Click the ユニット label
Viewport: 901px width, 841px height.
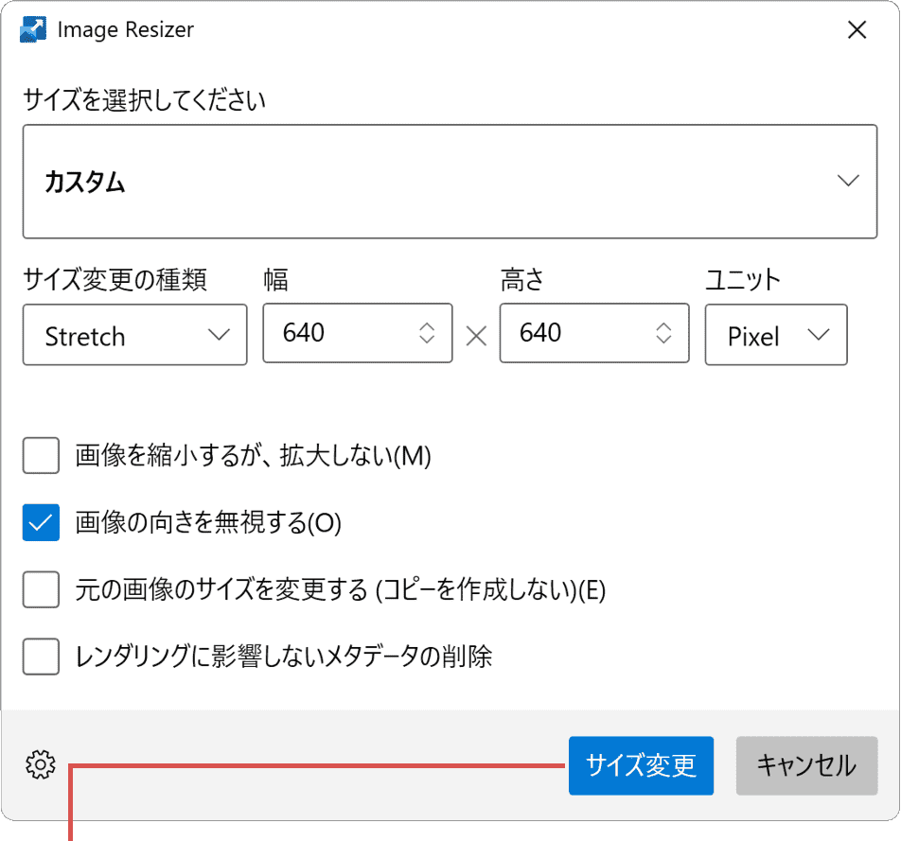click(x=742, y=280)
